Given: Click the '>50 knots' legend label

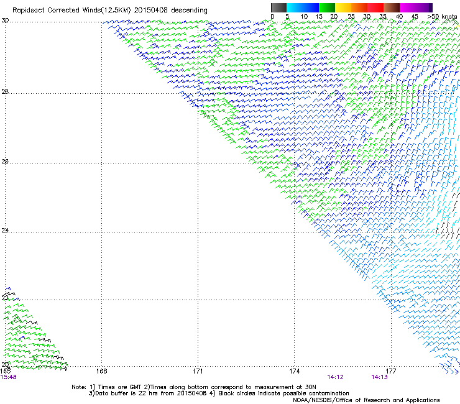Looking at the screenshot, I should pos(442,16).
